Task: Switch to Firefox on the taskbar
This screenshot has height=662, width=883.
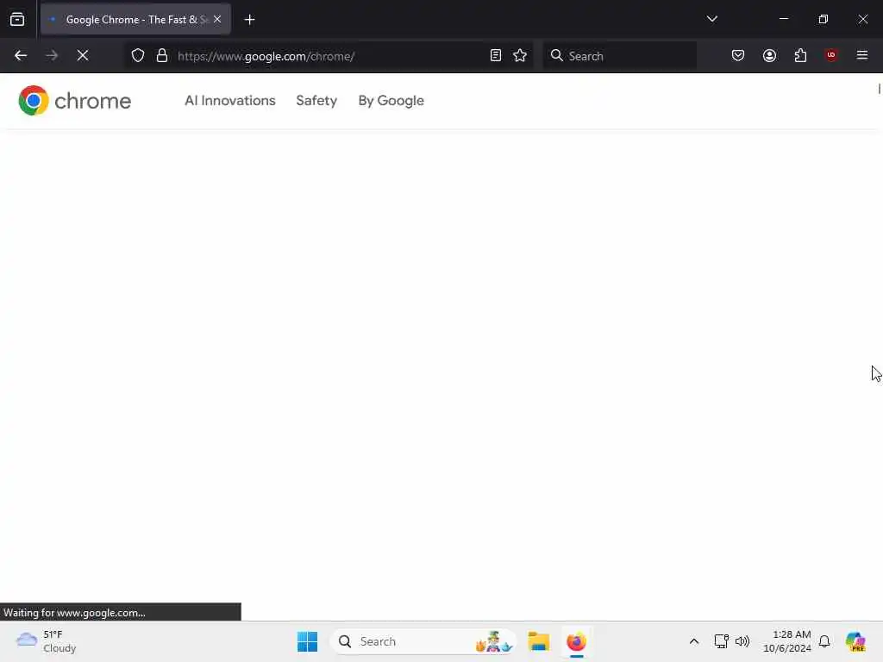Action: (x=576, y=641)
